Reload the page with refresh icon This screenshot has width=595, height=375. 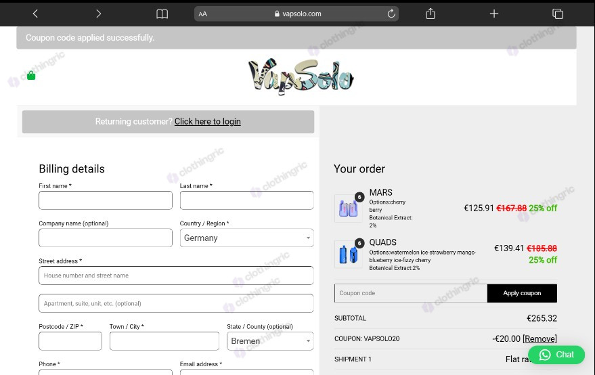point(391,14)
